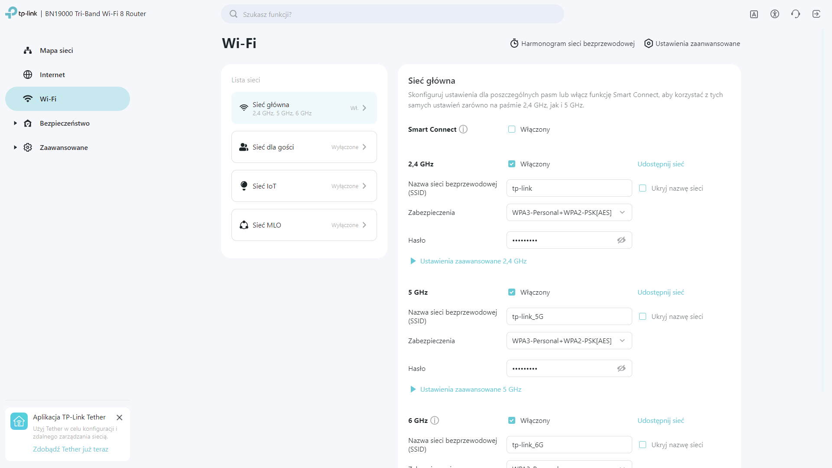
Task: Open the language selection icon
Action: tap(754, 14)
